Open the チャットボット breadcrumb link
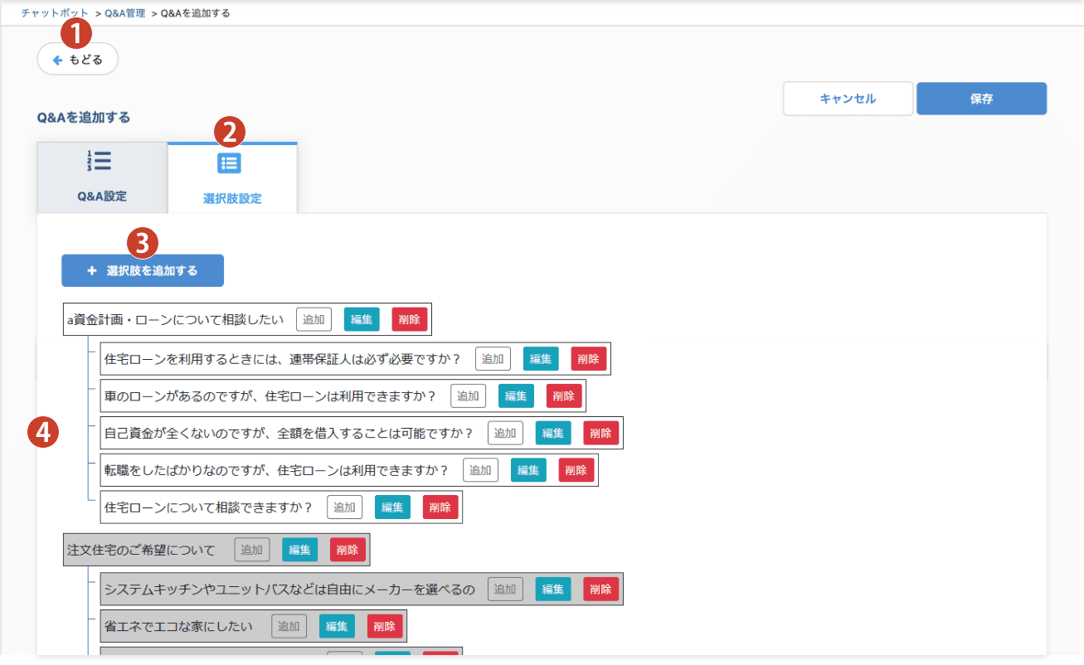 click(x=55, y=13)
